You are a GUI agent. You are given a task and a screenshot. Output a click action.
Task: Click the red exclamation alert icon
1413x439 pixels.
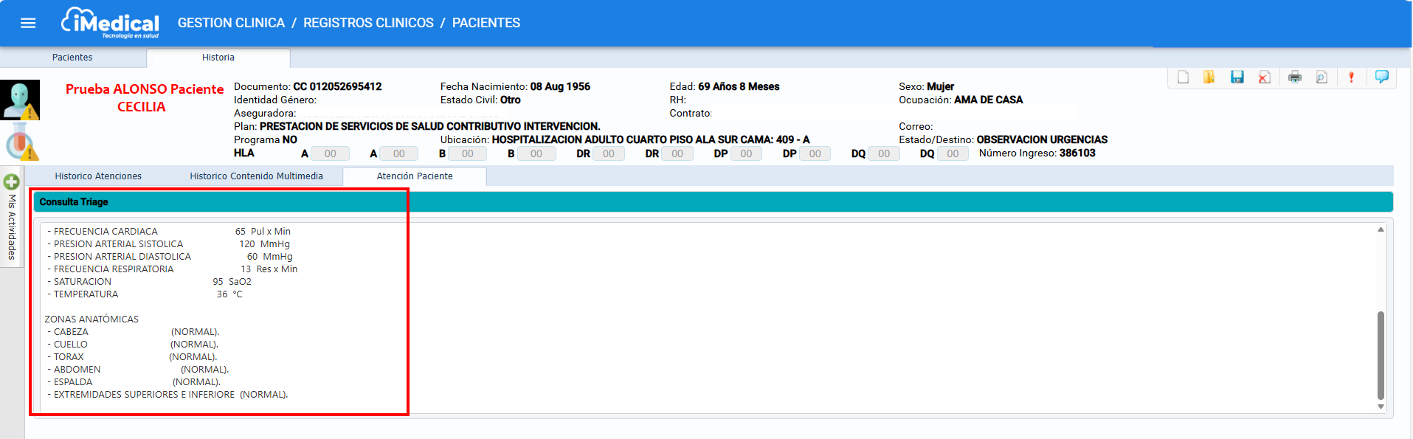(x=1351, y=77)
